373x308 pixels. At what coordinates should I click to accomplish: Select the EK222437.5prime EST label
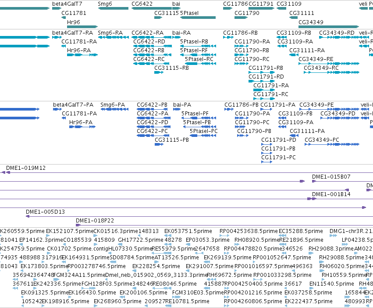coord(309,301)
